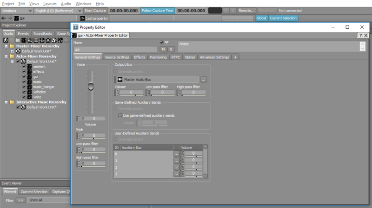Click the new Actor-Mixer toolbar icon
This screenshot has width=372, height=208.
[24, 40]
